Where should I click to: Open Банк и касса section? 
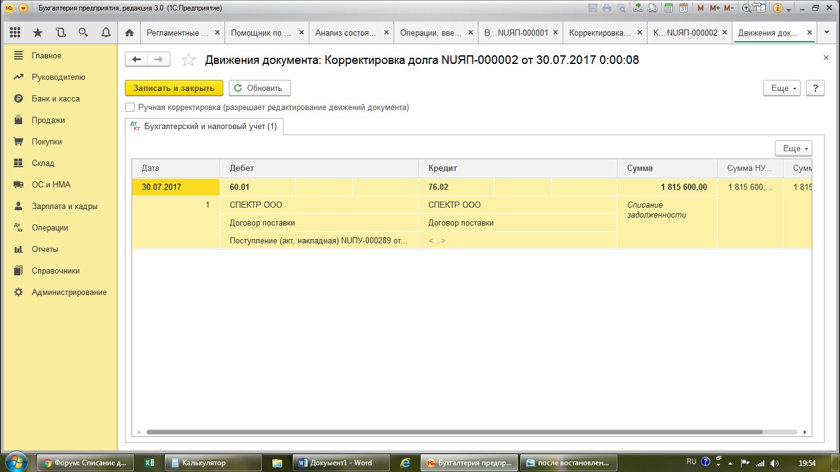tap(55, 98)
